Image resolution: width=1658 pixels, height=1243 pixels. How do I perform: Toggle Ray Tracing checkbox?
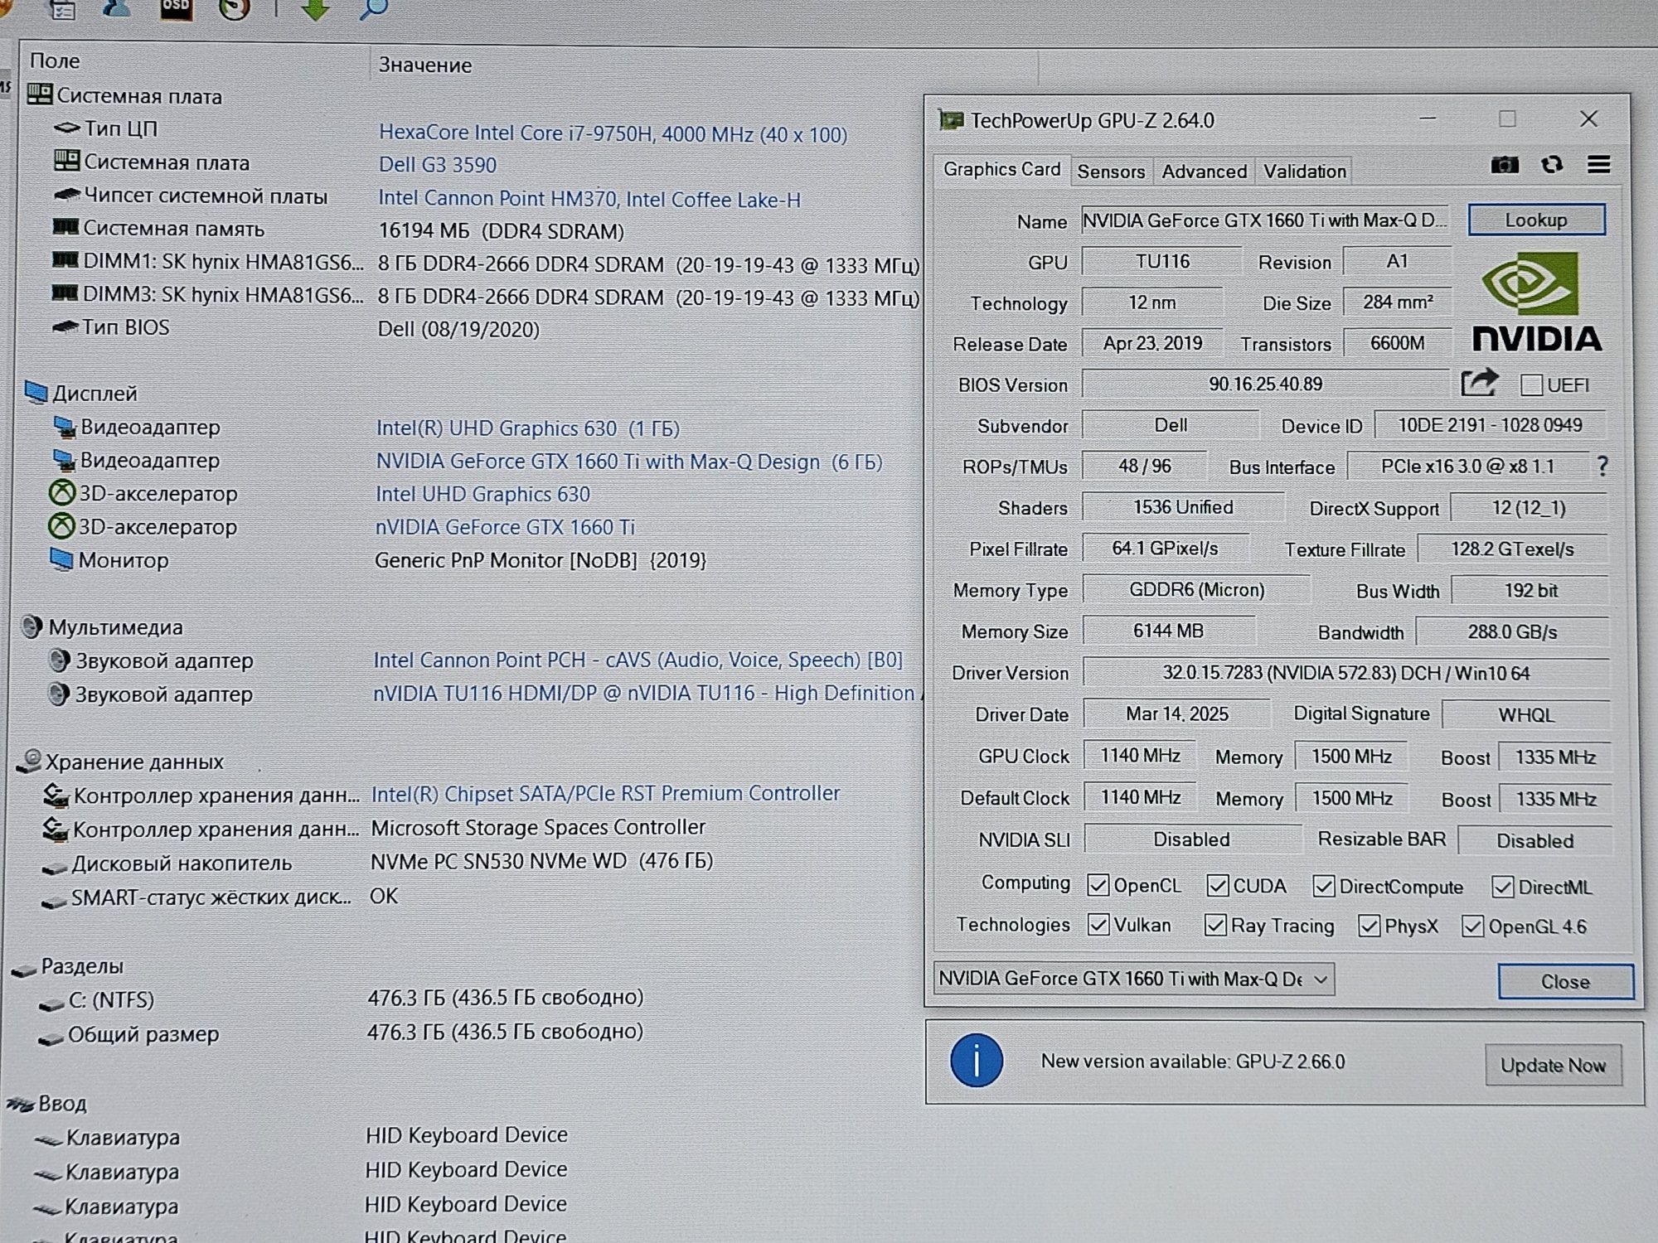click(1215, 925)
